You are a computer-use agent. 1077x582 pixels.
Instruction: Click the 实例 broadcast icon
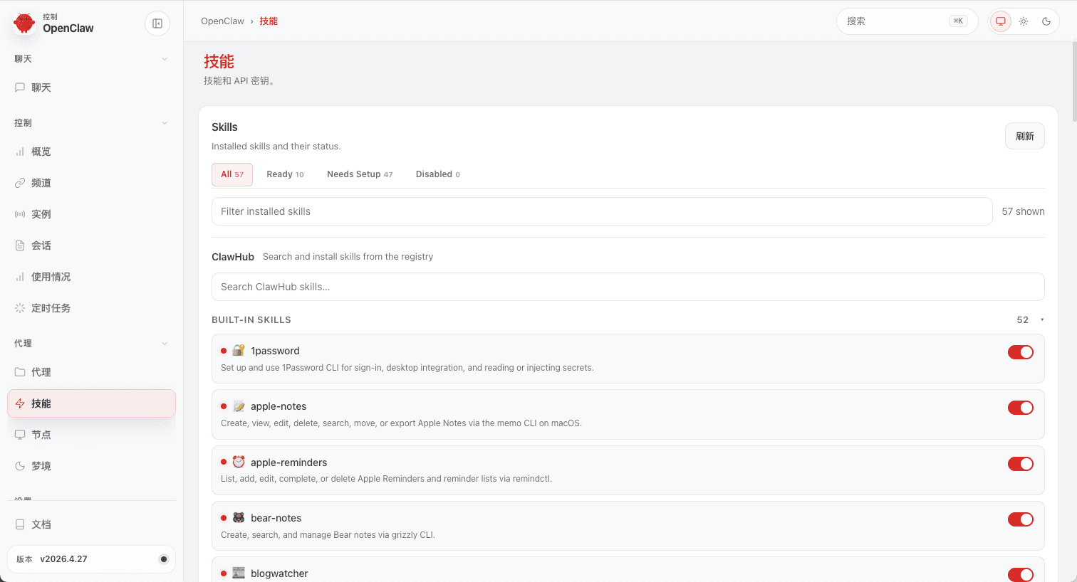[x=20, y=214]
